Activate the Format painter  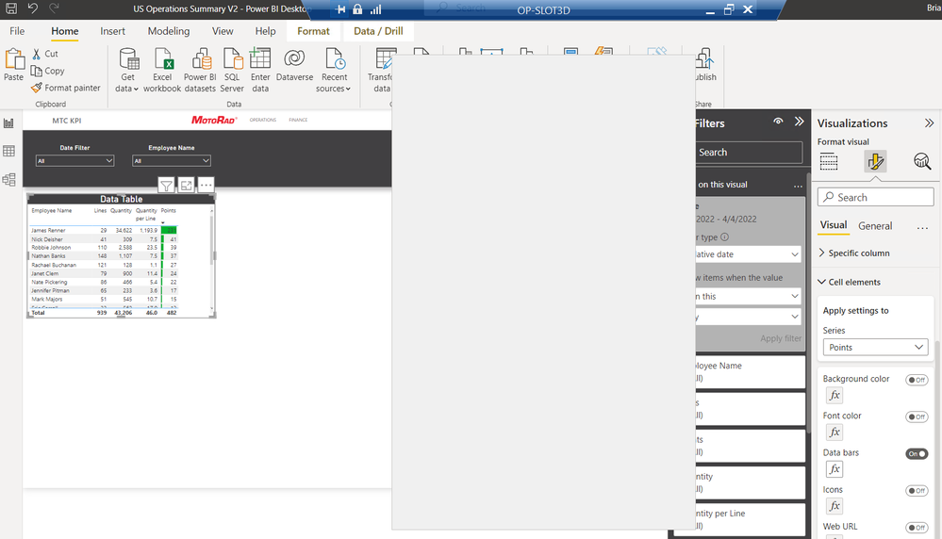point(65,88)
